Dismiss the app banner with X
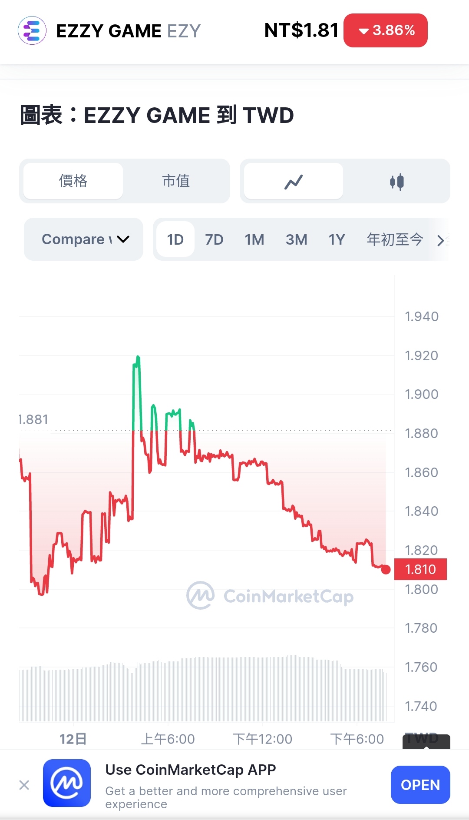 pyautogui.click(x=24, y=785)
